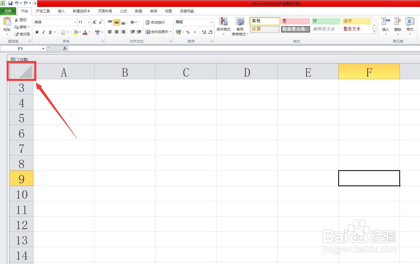Expand fill color dropdown arrow
This screenshot has height=264, width=420.
80,32
